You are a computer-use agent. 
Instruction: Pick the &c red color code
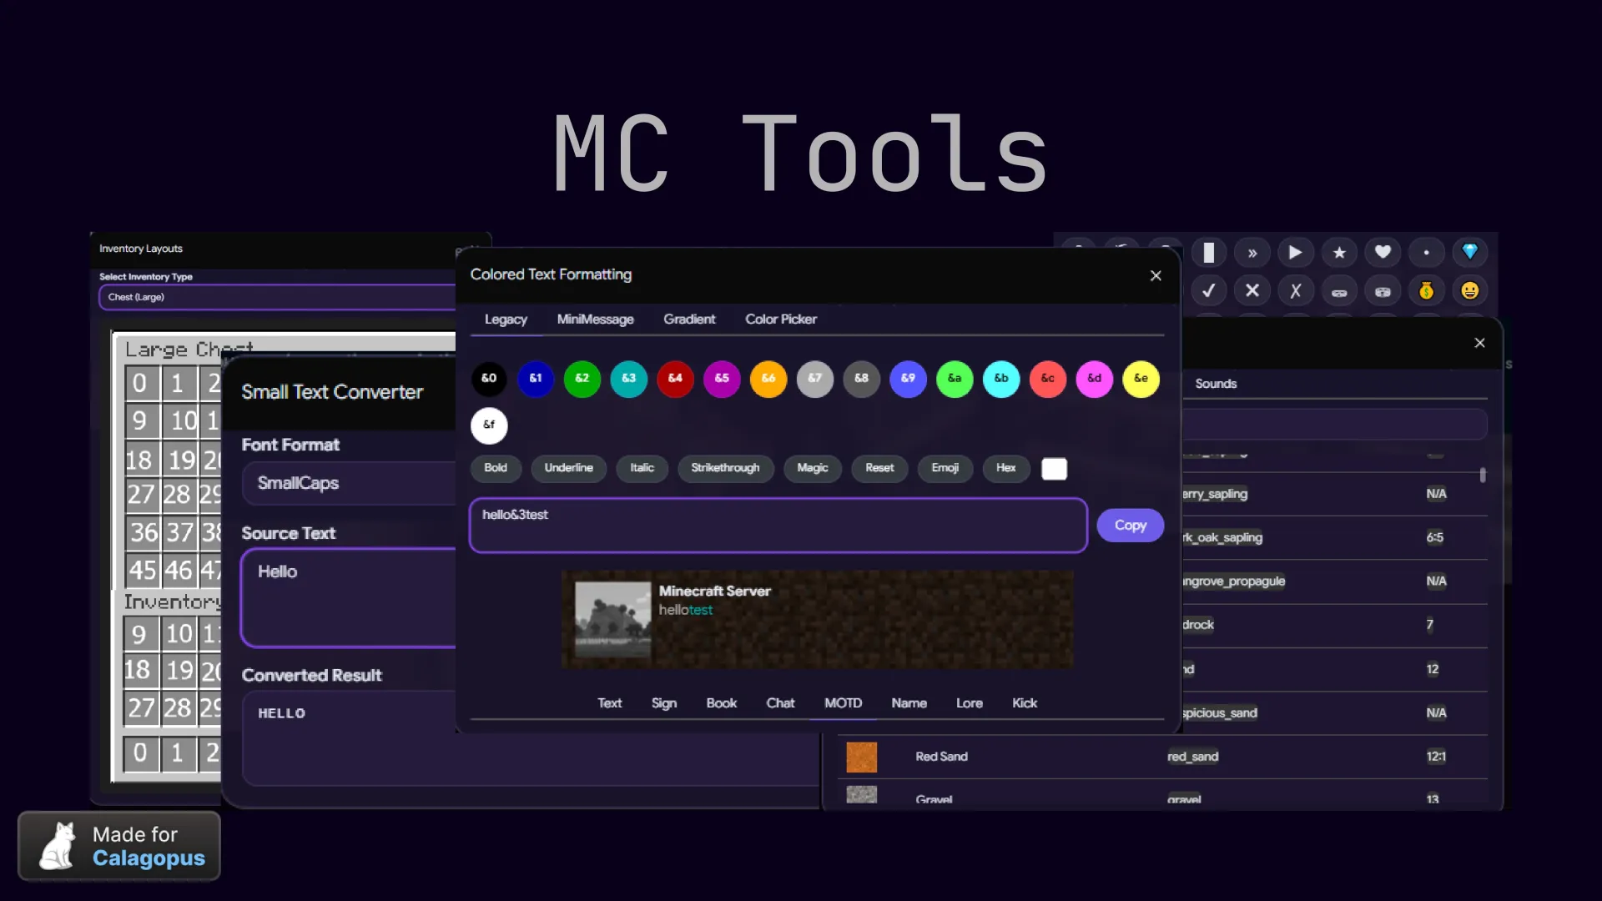point(1048,379)
